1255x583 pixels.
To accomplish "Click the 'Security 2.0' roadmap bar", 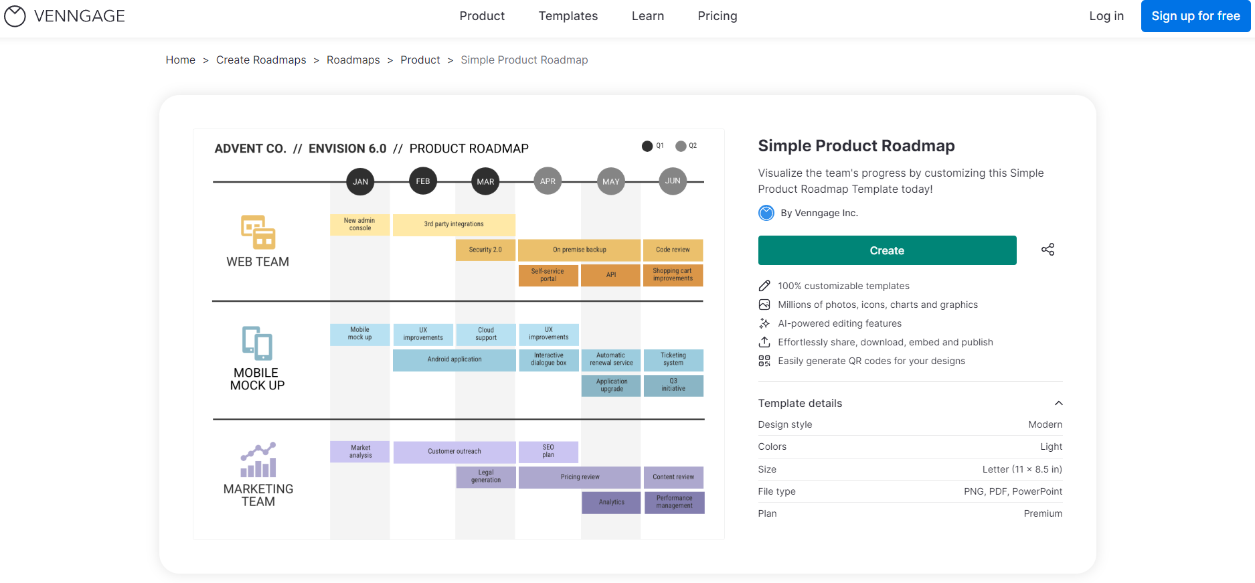I will (x=485, y=250).
